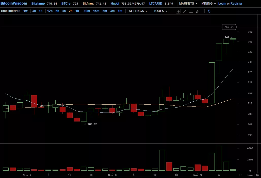The image size is (261, 178).
Task: Expand the TOOLS dropdown menu
Action: point(160,11)
